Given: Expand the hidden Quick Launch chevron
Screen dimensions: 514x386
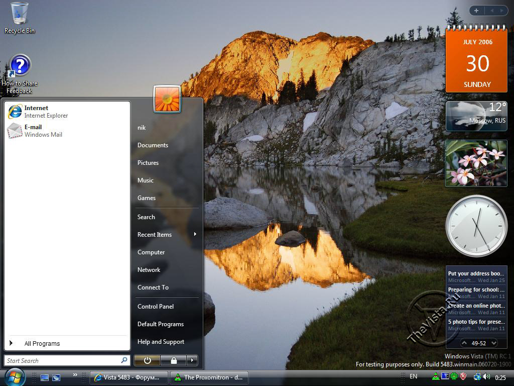Looking at the screenshot, I should pyautogui.click(x=75, y=374).
